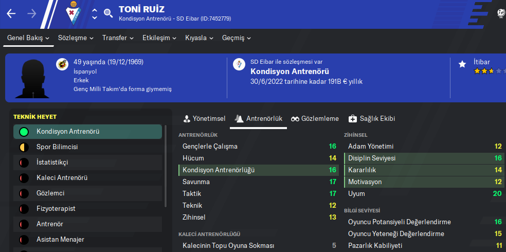
Task: Select Spor Bilimcisi role in staff list
Action: pos(87,147)
